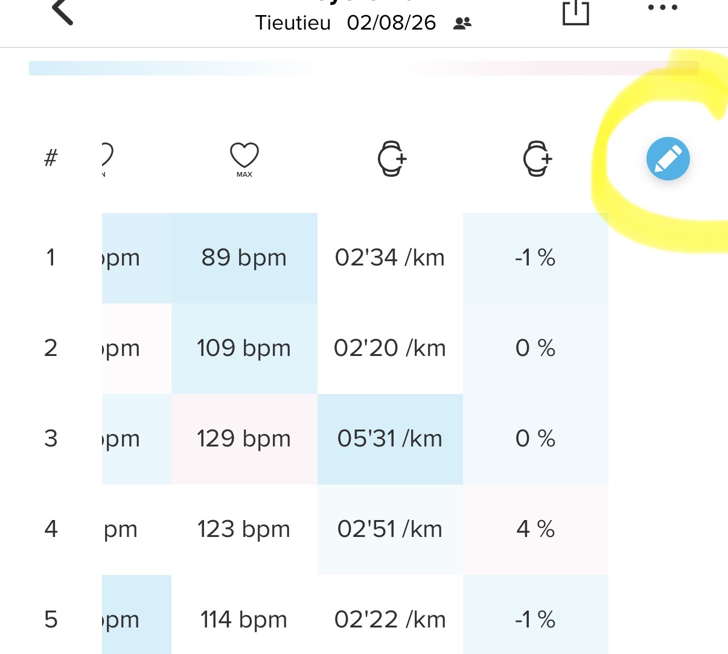Tap the 02/08/26 date text
The image size is (728, 654).
point(391,23)
